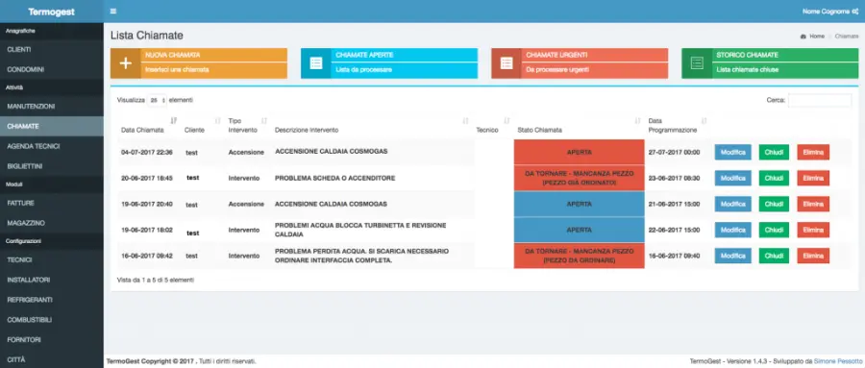The image size is (865, 368).
Task: Click "PEZZO GIÀ ORDINATO" status cell
Action: 580,178
